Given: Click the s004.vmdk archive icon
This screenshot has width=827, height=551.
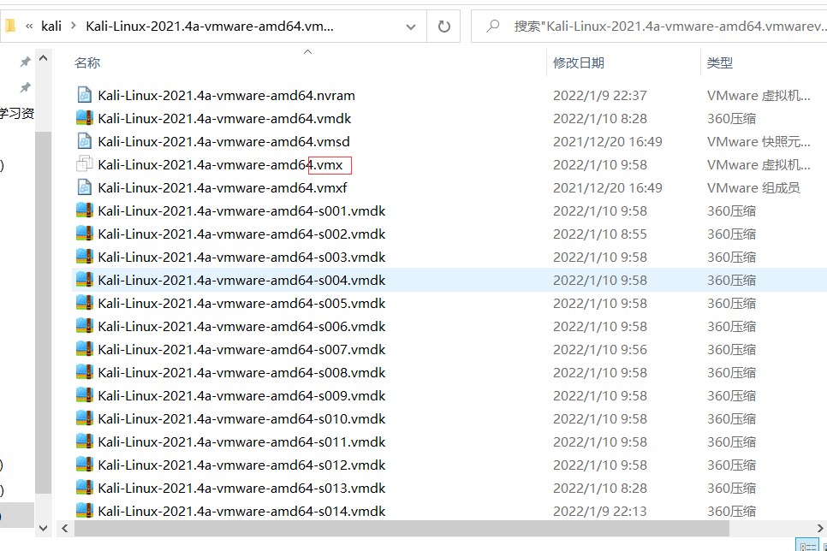Looking at the screenshot, I should [85, 280].
